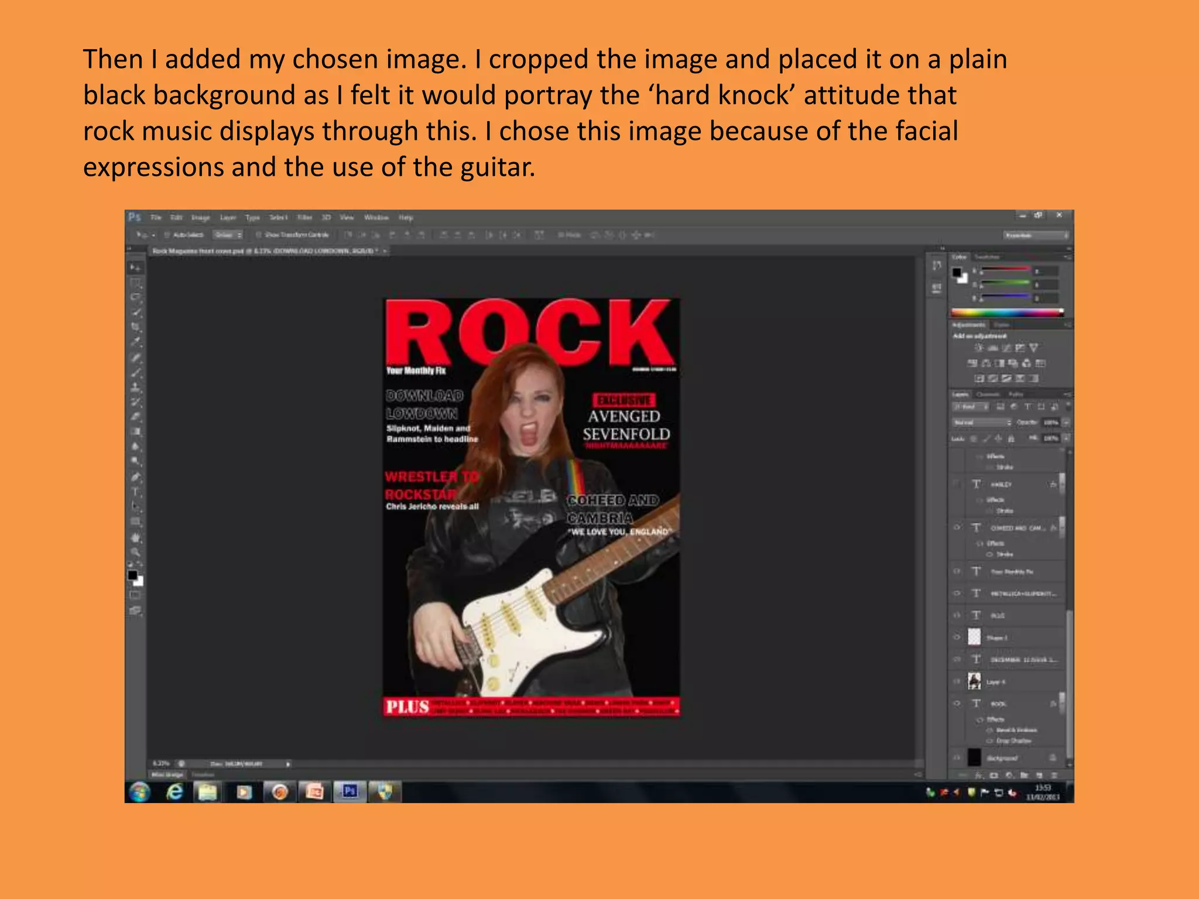Select the Lasso tool

pyautogui.click(x=135, y=297)
